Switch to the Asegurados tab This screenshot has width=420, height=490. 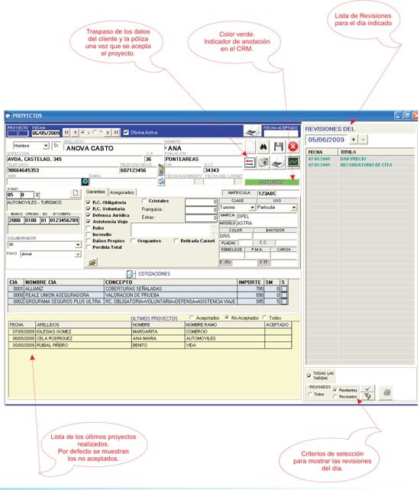pos(122,192)
